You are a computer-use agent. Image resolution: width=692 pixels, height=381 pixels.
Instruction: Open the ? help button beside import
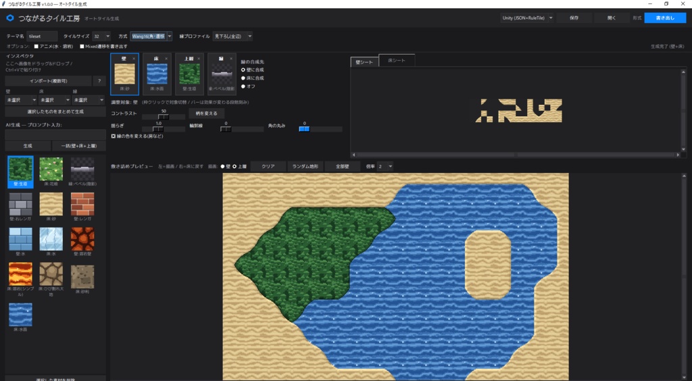99,81
